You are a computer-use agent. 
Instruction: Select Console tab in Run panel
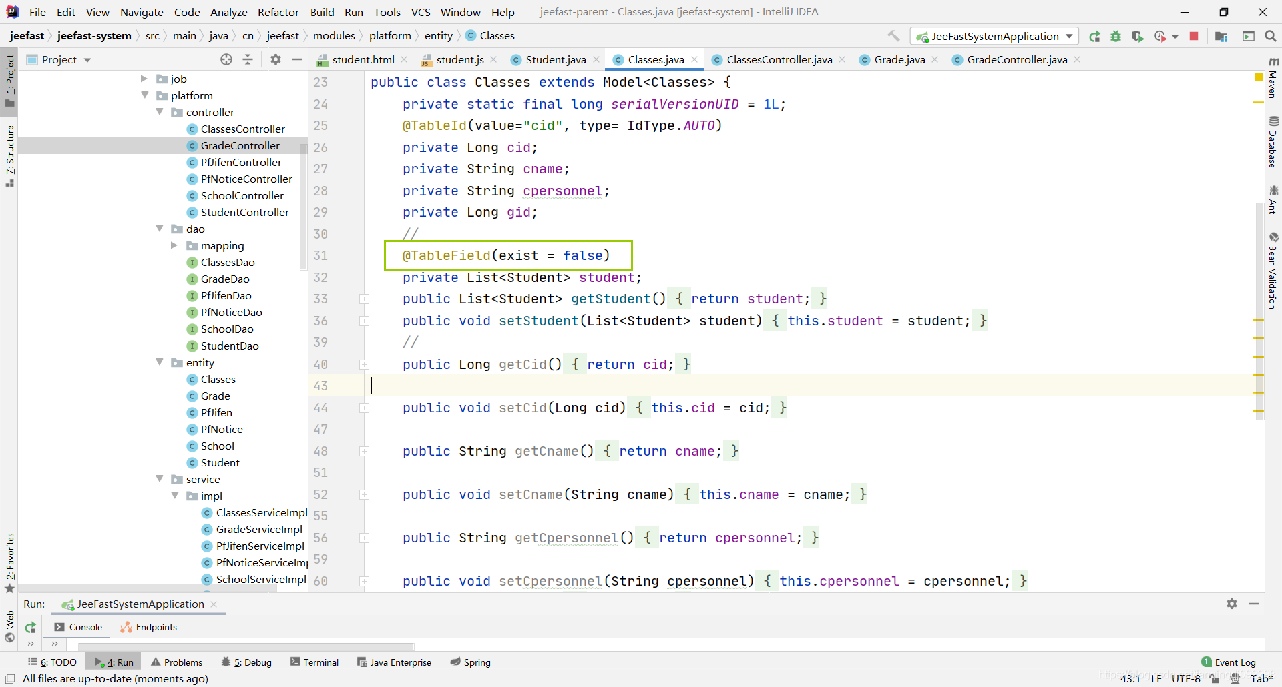79,627
